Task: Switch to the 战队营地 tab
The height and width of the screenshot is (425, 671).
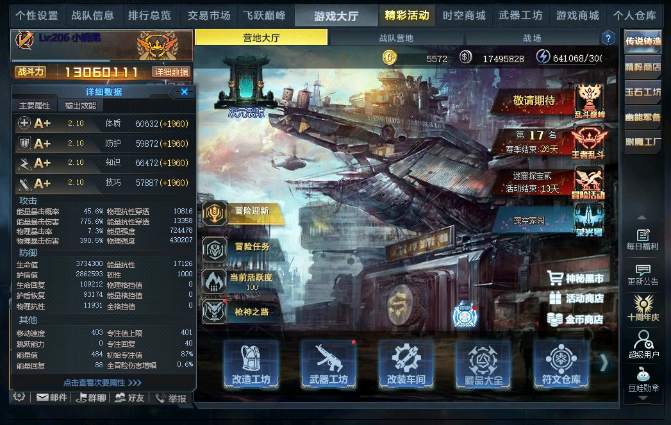Action: pyautogui.click(x=396, y=38)
